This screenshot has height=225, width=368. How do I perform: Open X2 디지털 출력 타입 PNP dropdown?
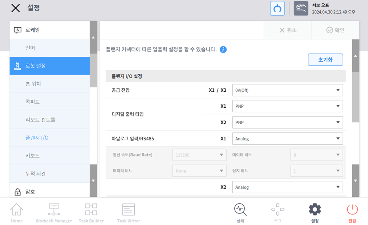pos(287,122)
